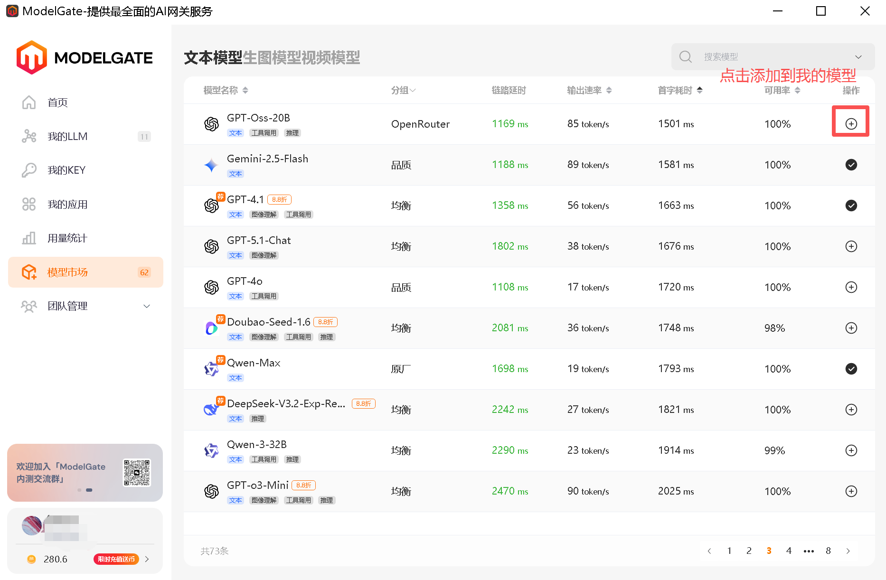Scan the ModelGate group QR code
Image resolution: width=886 pixels, height=580 pixels.
pos(137,472)
